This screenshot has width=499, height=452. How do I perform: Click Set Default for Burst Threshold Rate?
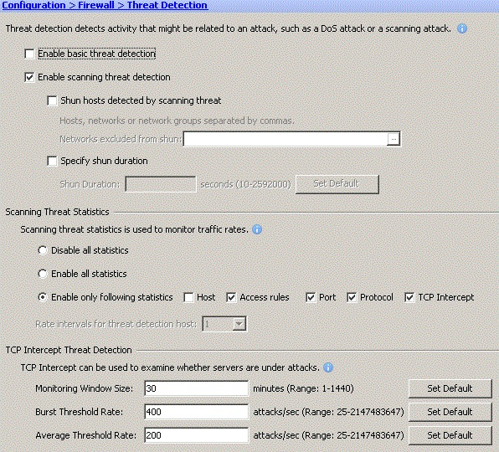coord(450,412)
